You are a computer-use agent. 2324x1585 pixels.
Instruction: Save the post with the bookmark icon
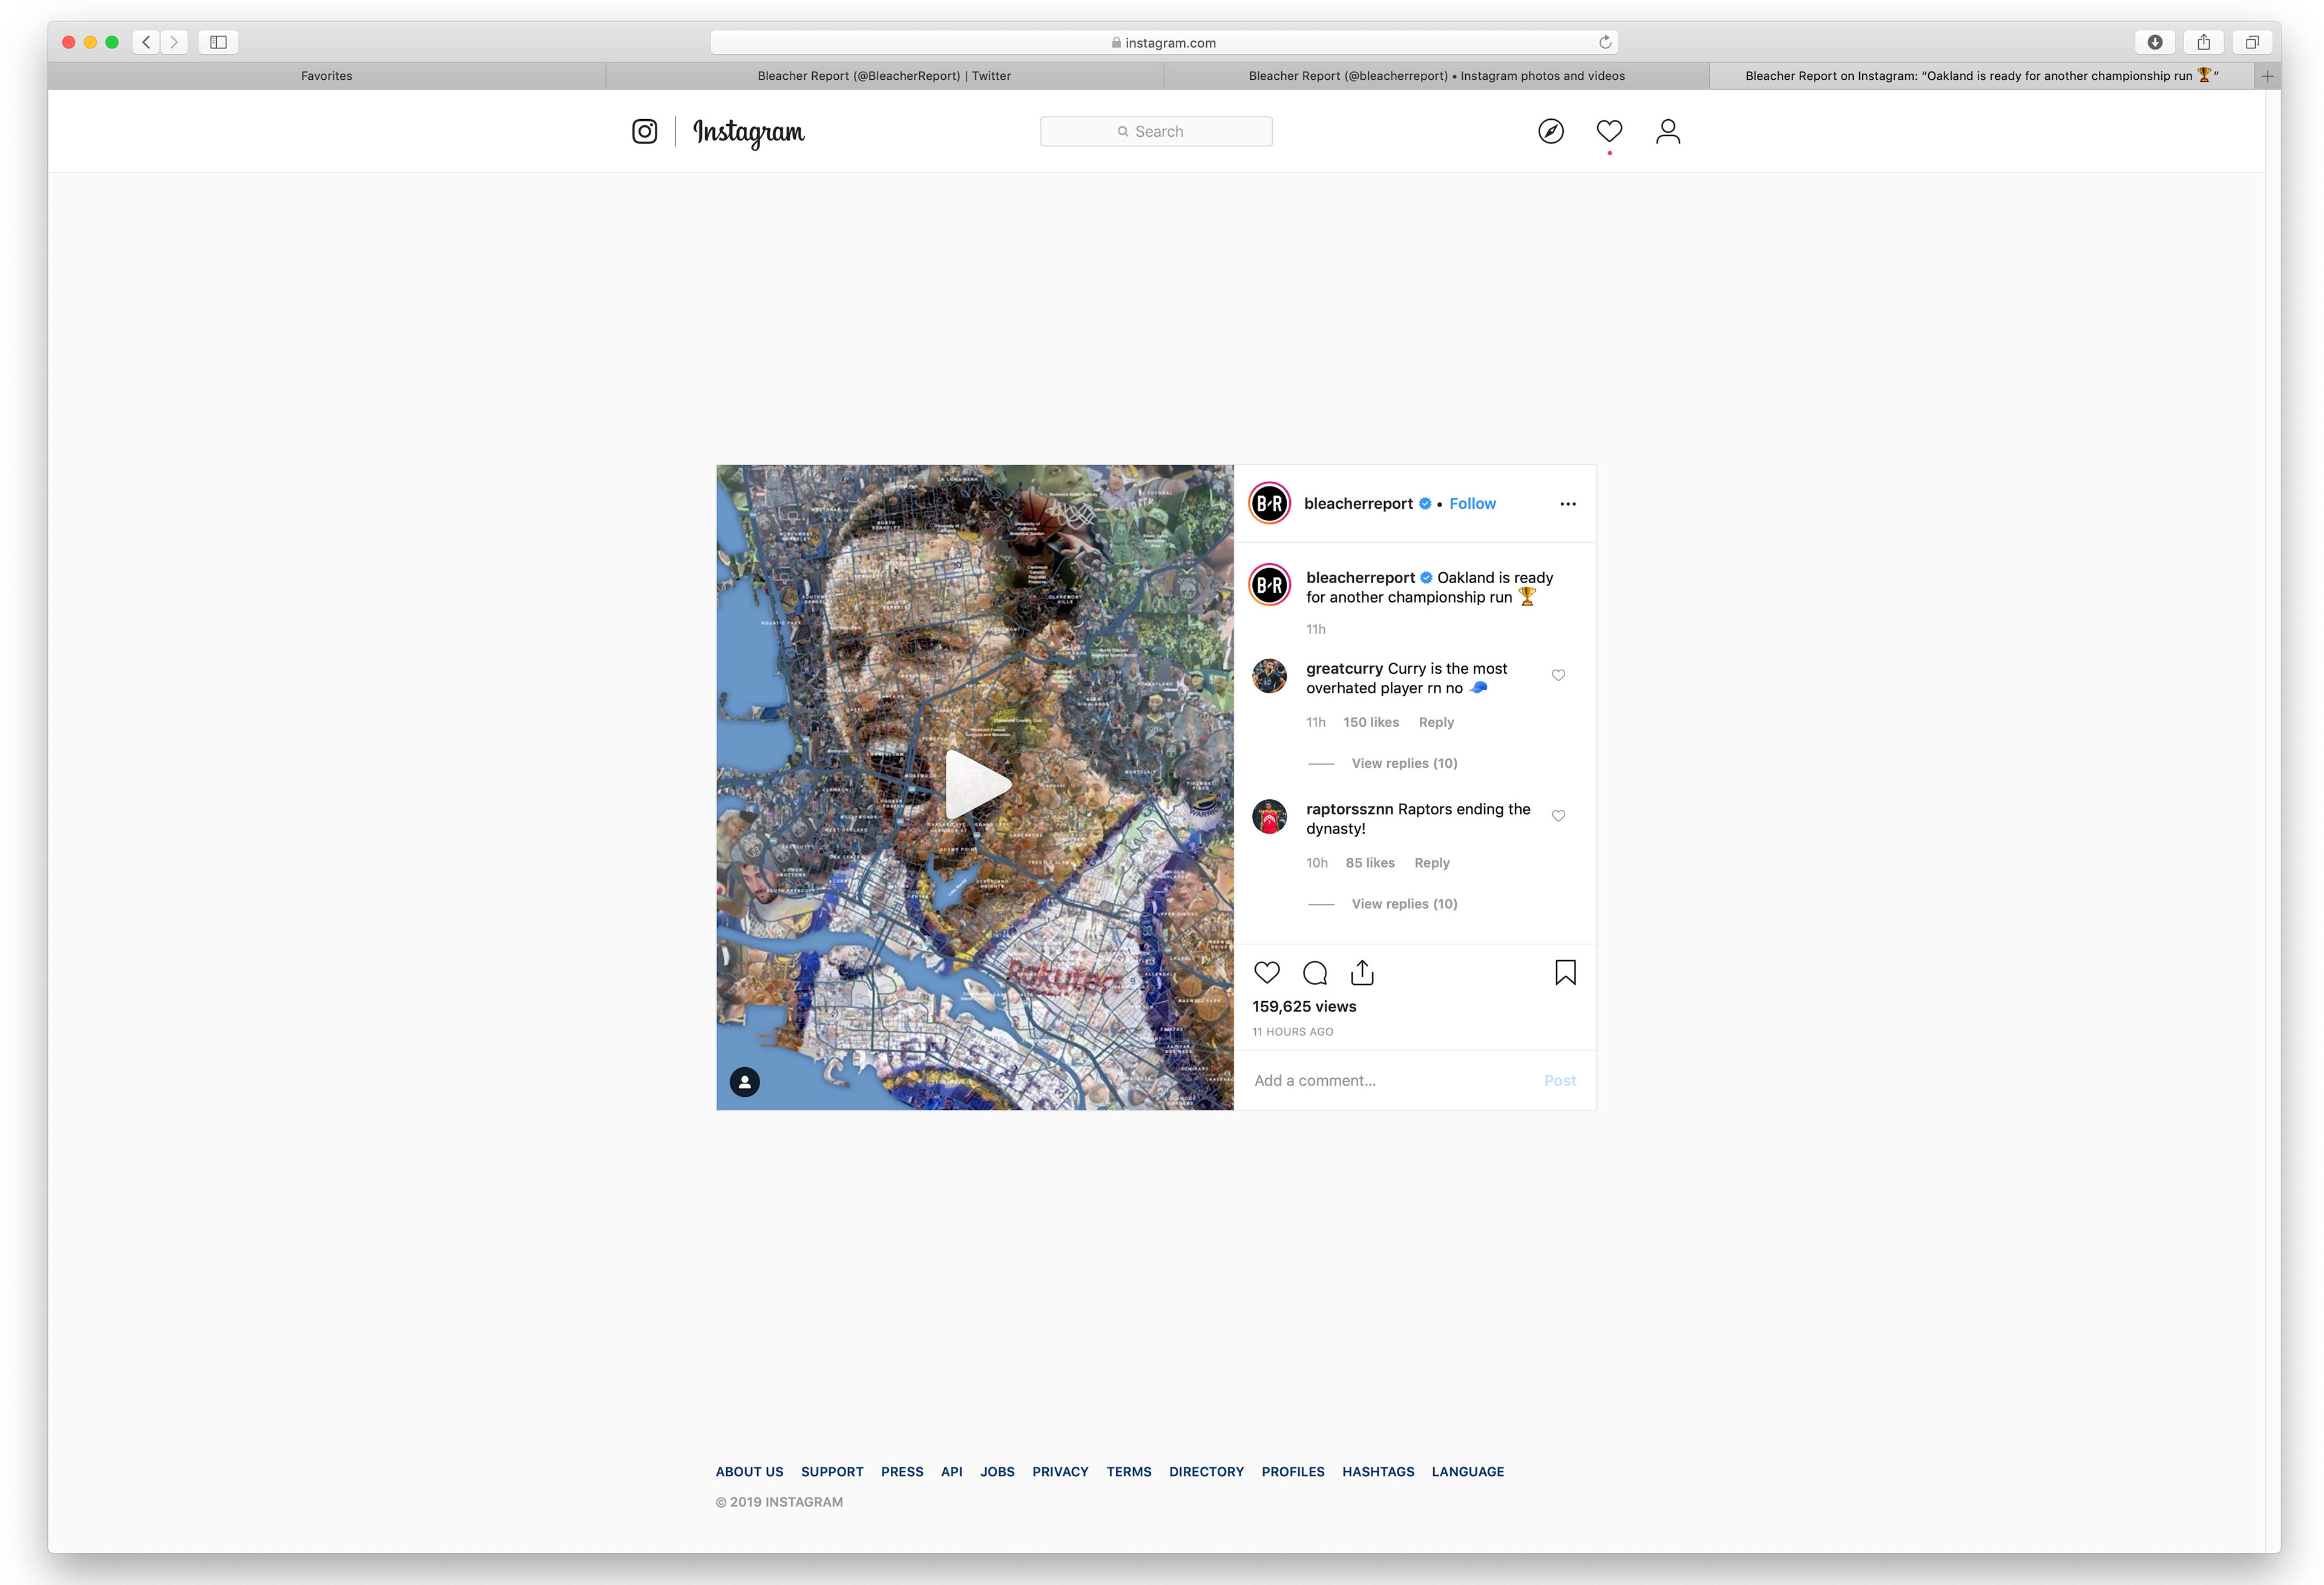point(1566,972)
